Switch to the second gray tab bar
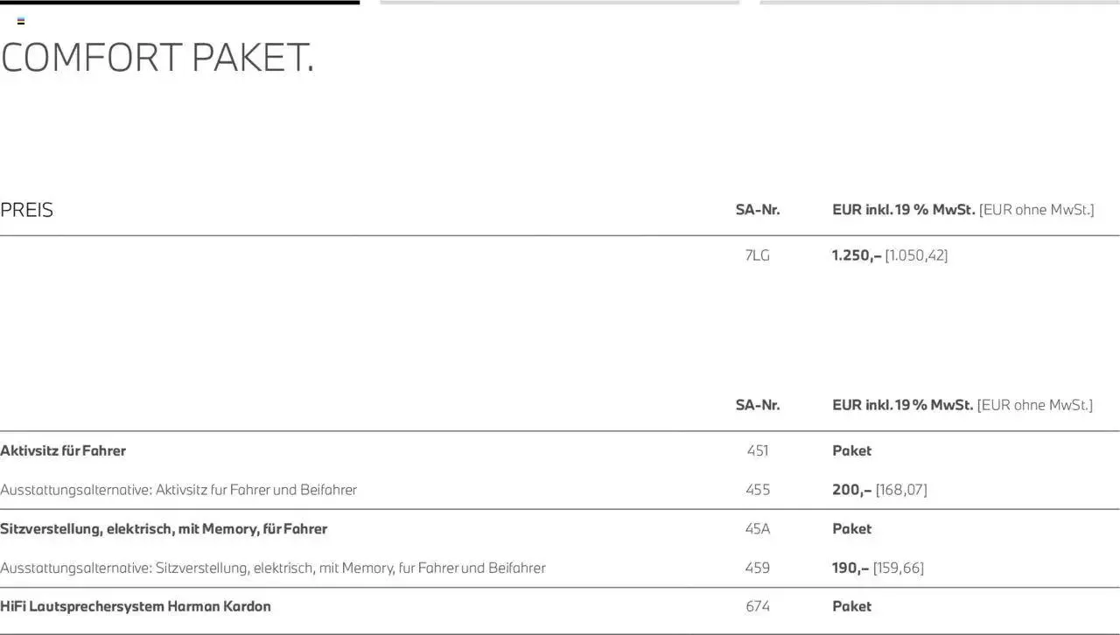This screenshot has height=635, width=1120. pos(559,3)
